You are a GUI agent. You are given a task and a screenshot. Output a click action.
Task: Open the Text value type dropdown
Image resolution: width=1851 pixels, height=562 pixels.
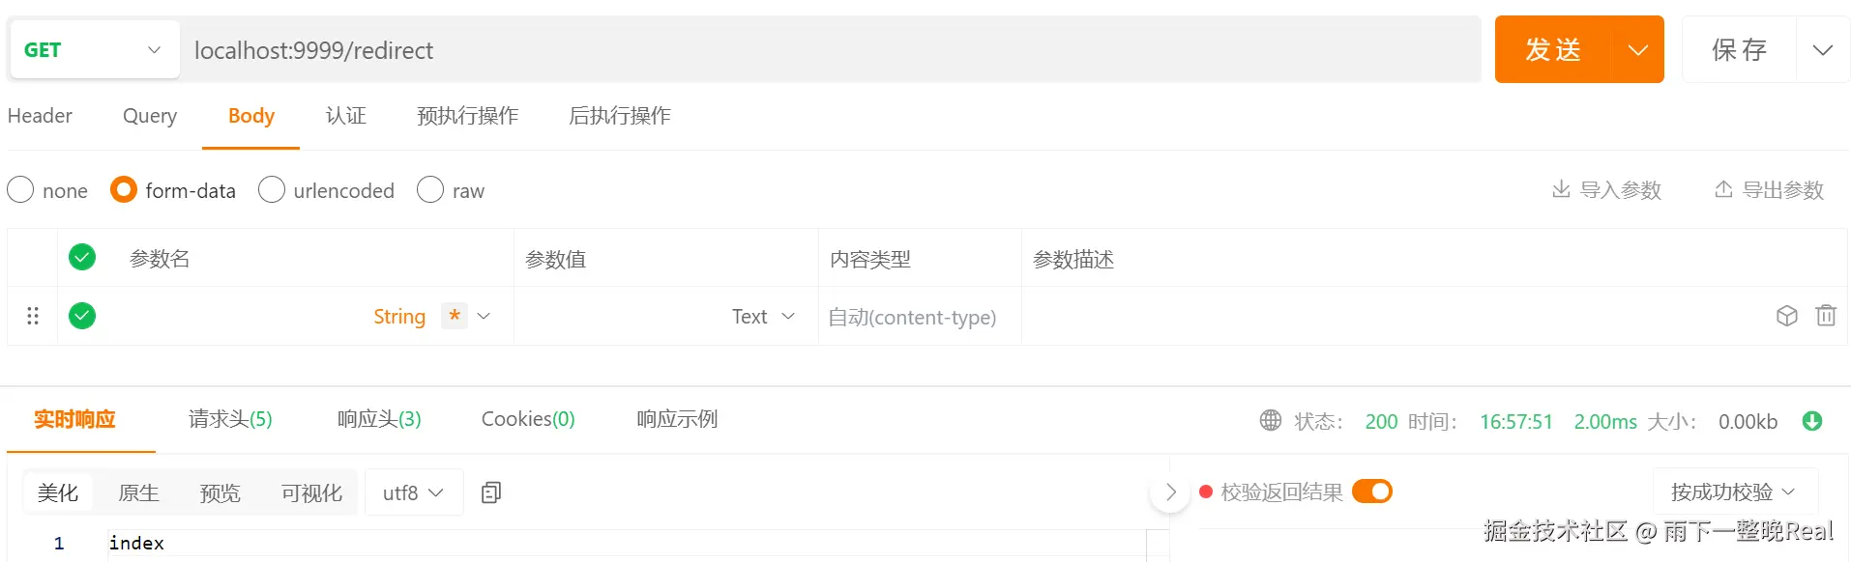click(x=763, y=317)
